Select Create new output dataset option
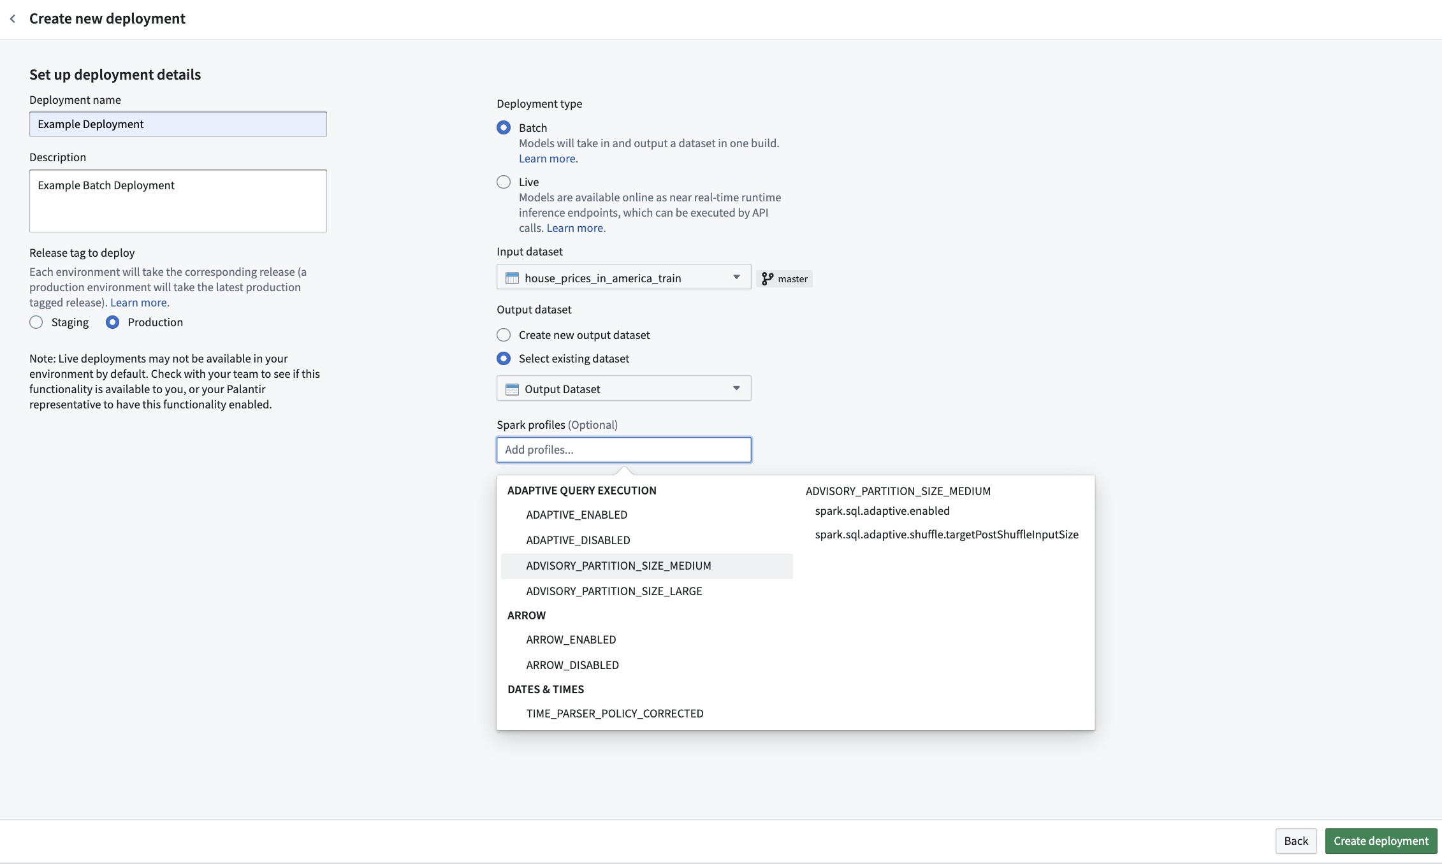Viewport: 1442px width, 864px height. point(504,335)
